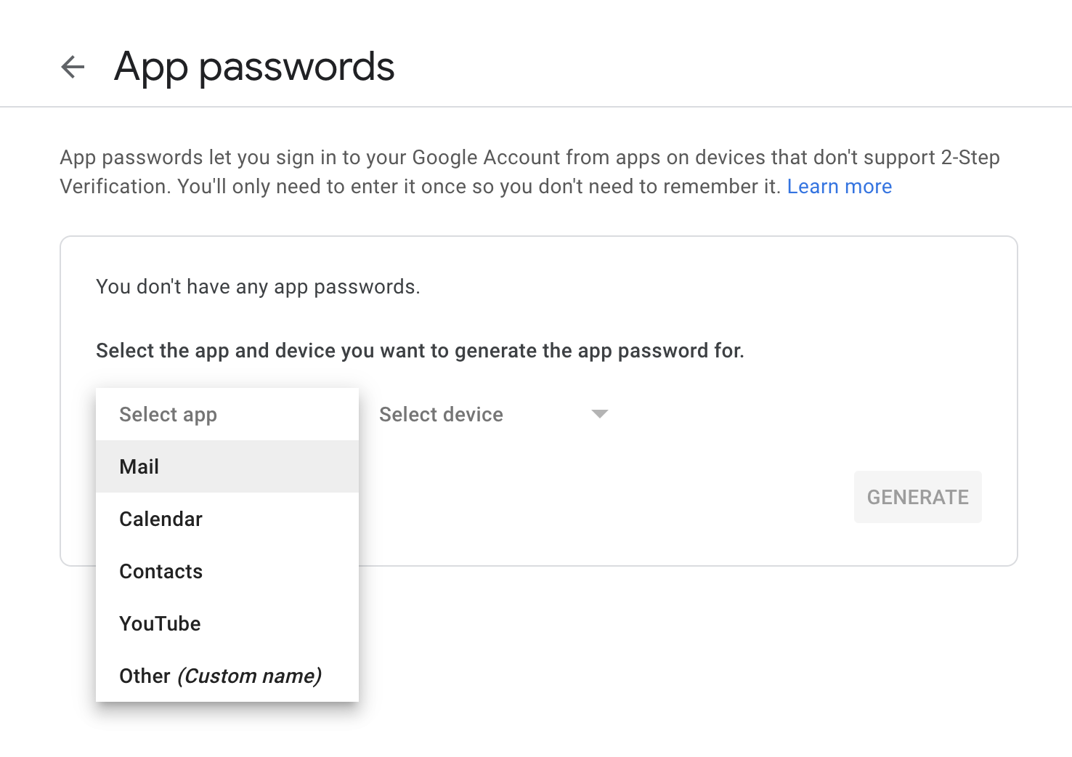Open the Select device dropdown
The width and height of the screenshot is (1072, 757).
coord(494,414)
